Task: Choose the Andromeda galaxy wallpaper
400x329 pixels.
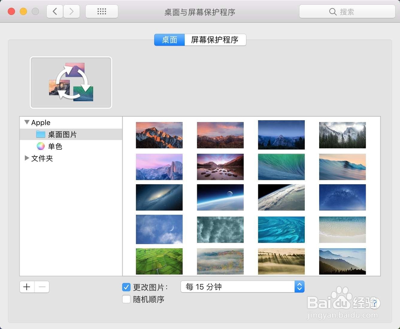Action: 159,197
